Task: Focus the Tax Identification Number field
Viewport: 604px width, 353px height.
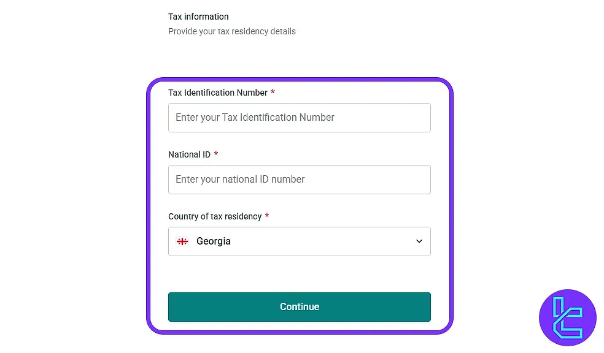Action: pos(299,117)
